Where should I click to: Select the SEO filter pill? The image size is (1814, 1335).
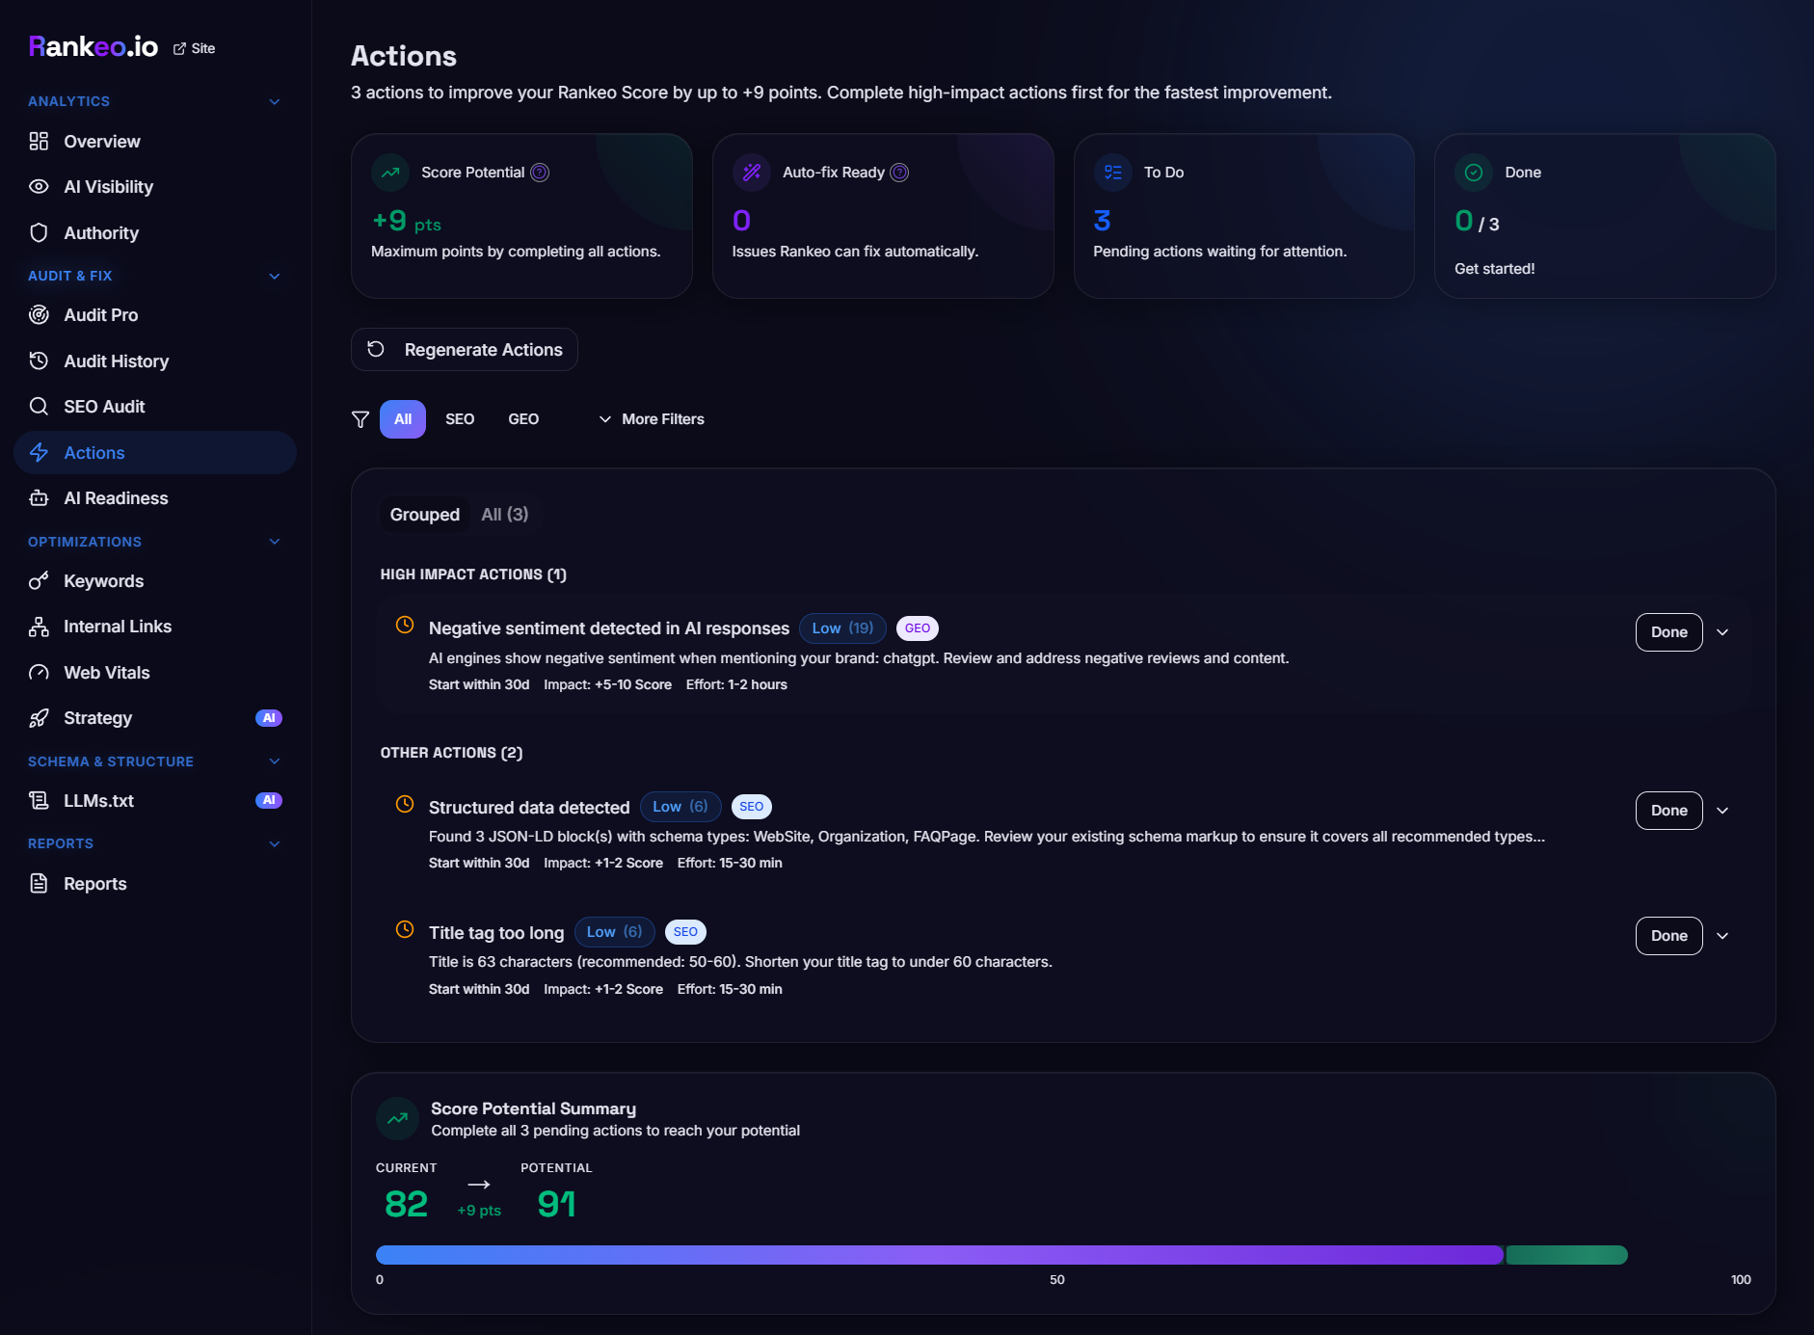click(460, 419)
